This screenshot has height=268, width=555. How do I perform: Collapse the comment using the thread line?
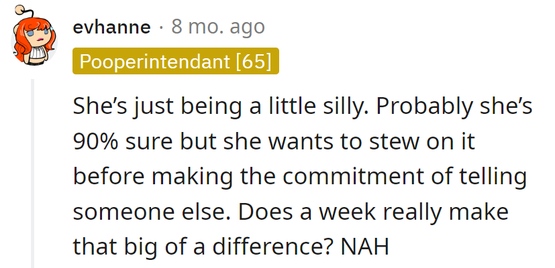33,174
